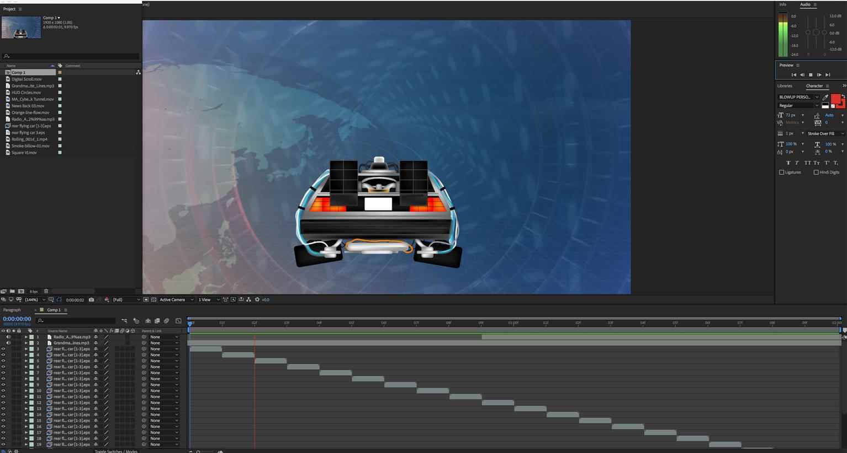This screenshot has width=847, height=453.
Task: Expand layer 1 Radio mp3 properties
Action: 26,337
